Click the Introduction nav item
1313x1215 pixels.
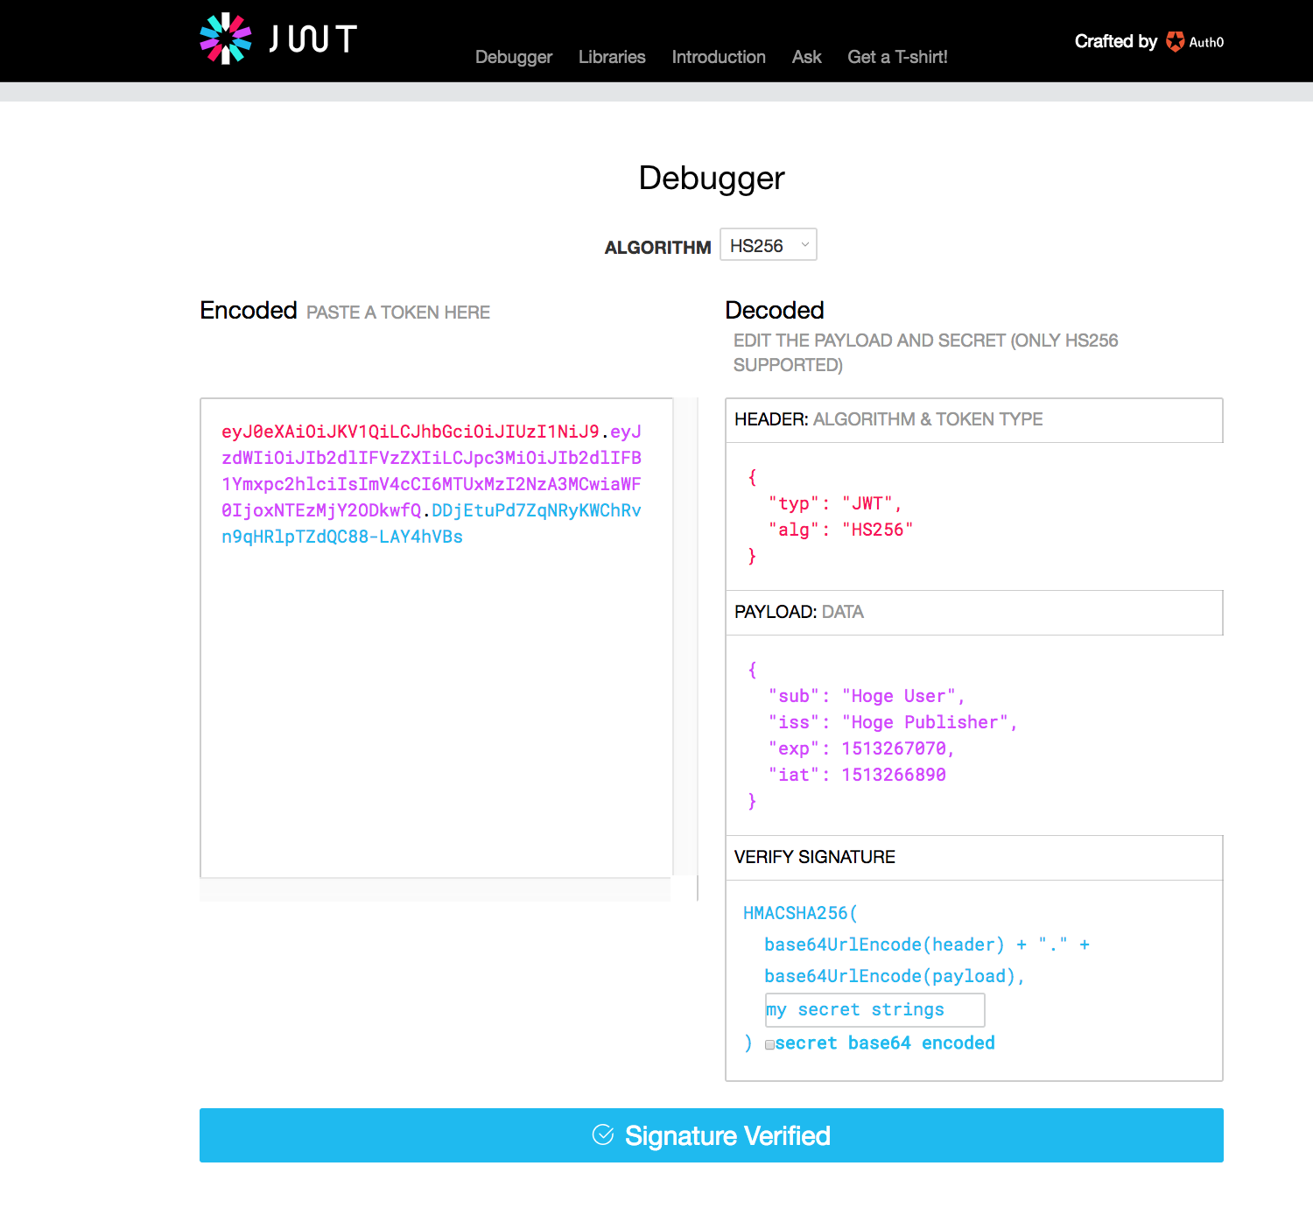(718, 57)
